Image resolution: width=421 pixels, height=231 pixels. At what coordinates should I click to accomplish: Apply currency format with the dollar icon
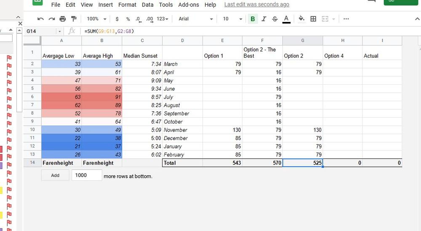(x=117, y=19)
